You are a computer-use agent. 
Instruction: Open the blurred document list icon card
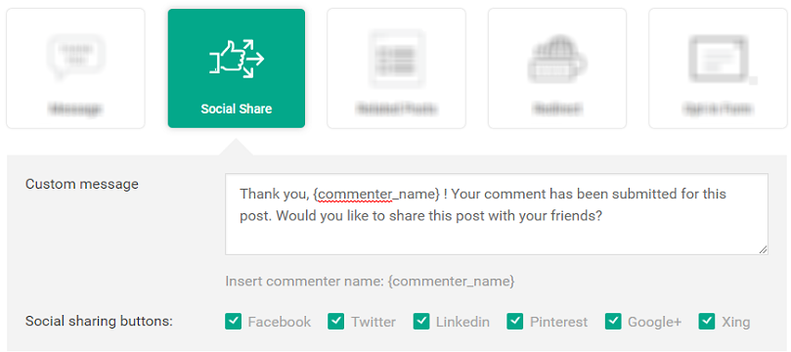pos(397,68)
